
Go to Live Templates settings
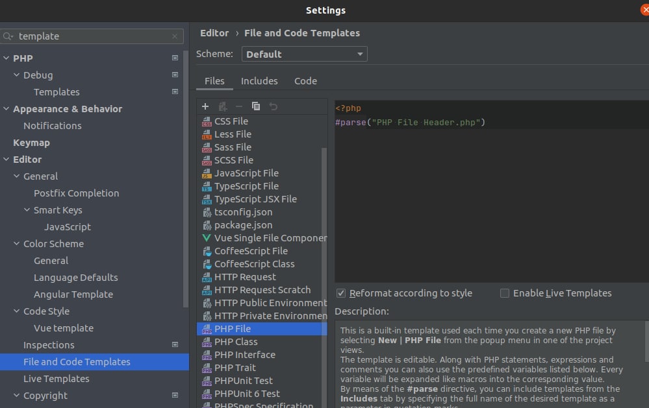(57, 379)
